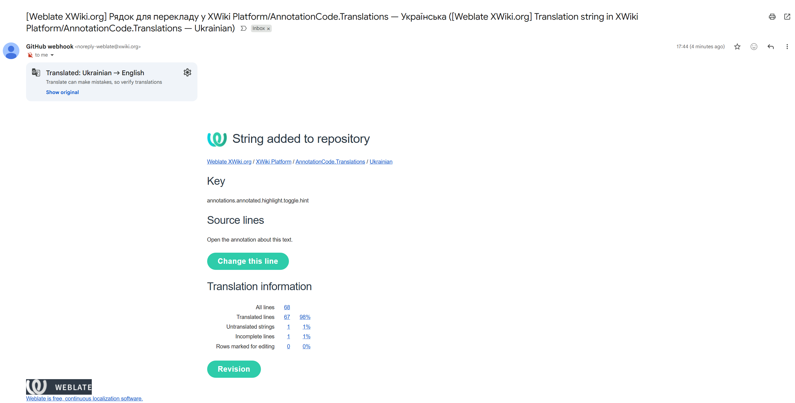Star this email from GitHub webhook
795x403 pixels.
tap(737, 47)
